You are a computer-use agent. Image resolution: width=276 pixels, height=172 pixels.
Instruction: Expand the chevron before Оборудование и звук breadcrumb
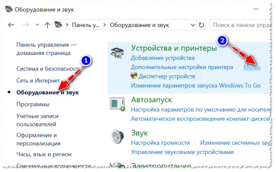pos(105,25)
